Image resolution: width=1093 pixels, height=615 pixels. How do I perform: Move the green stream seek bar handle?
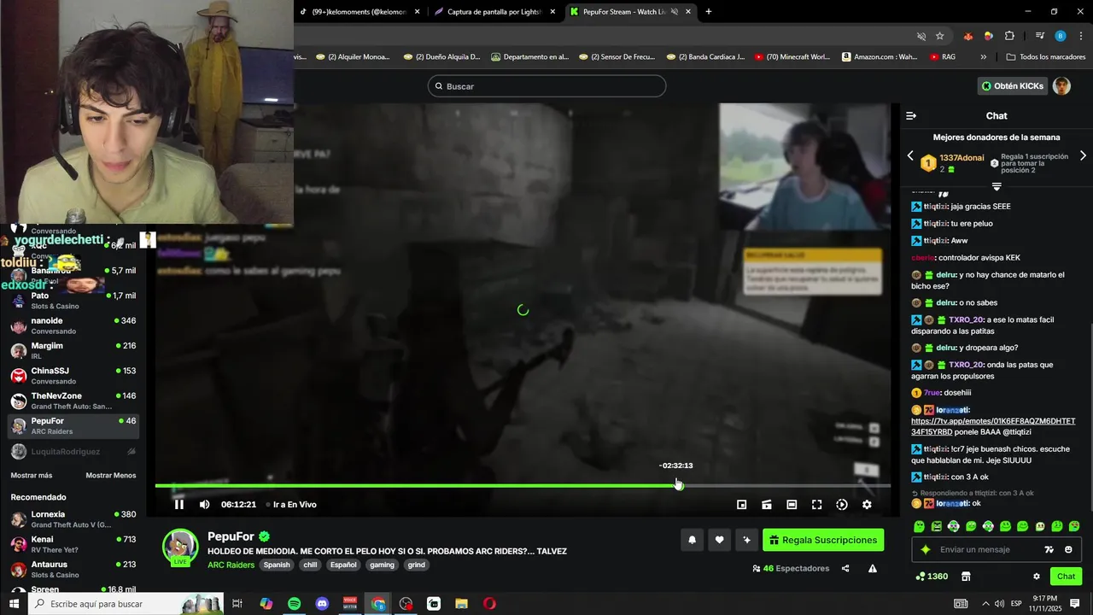pyautogui.click(x=679, y=485)
